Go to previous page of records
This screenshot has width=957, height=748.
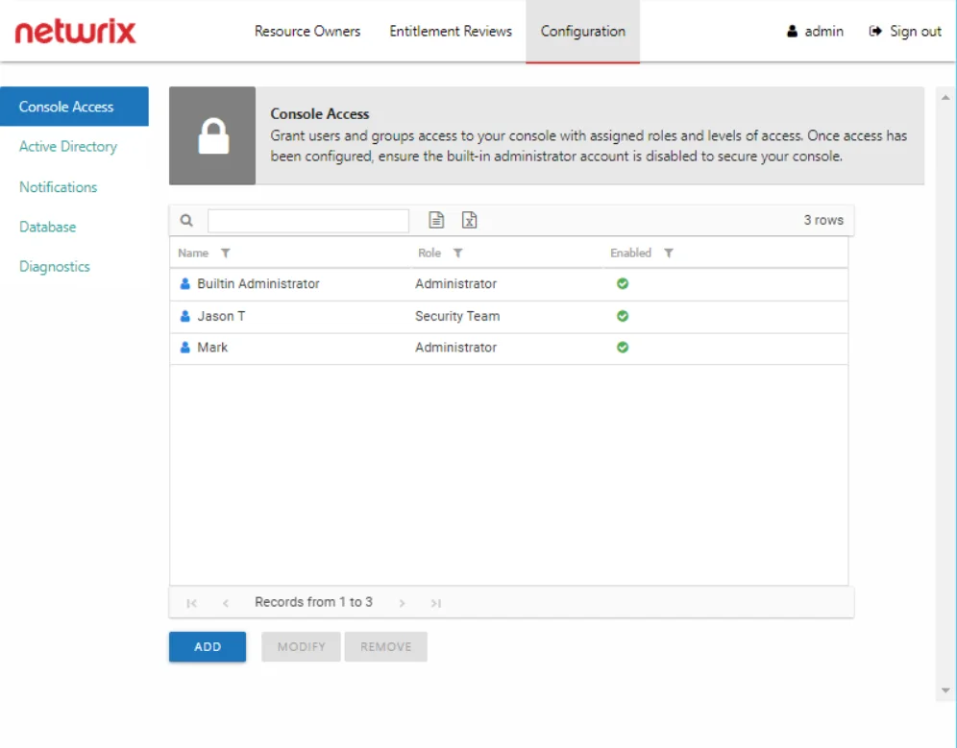[x=226, y=603]
